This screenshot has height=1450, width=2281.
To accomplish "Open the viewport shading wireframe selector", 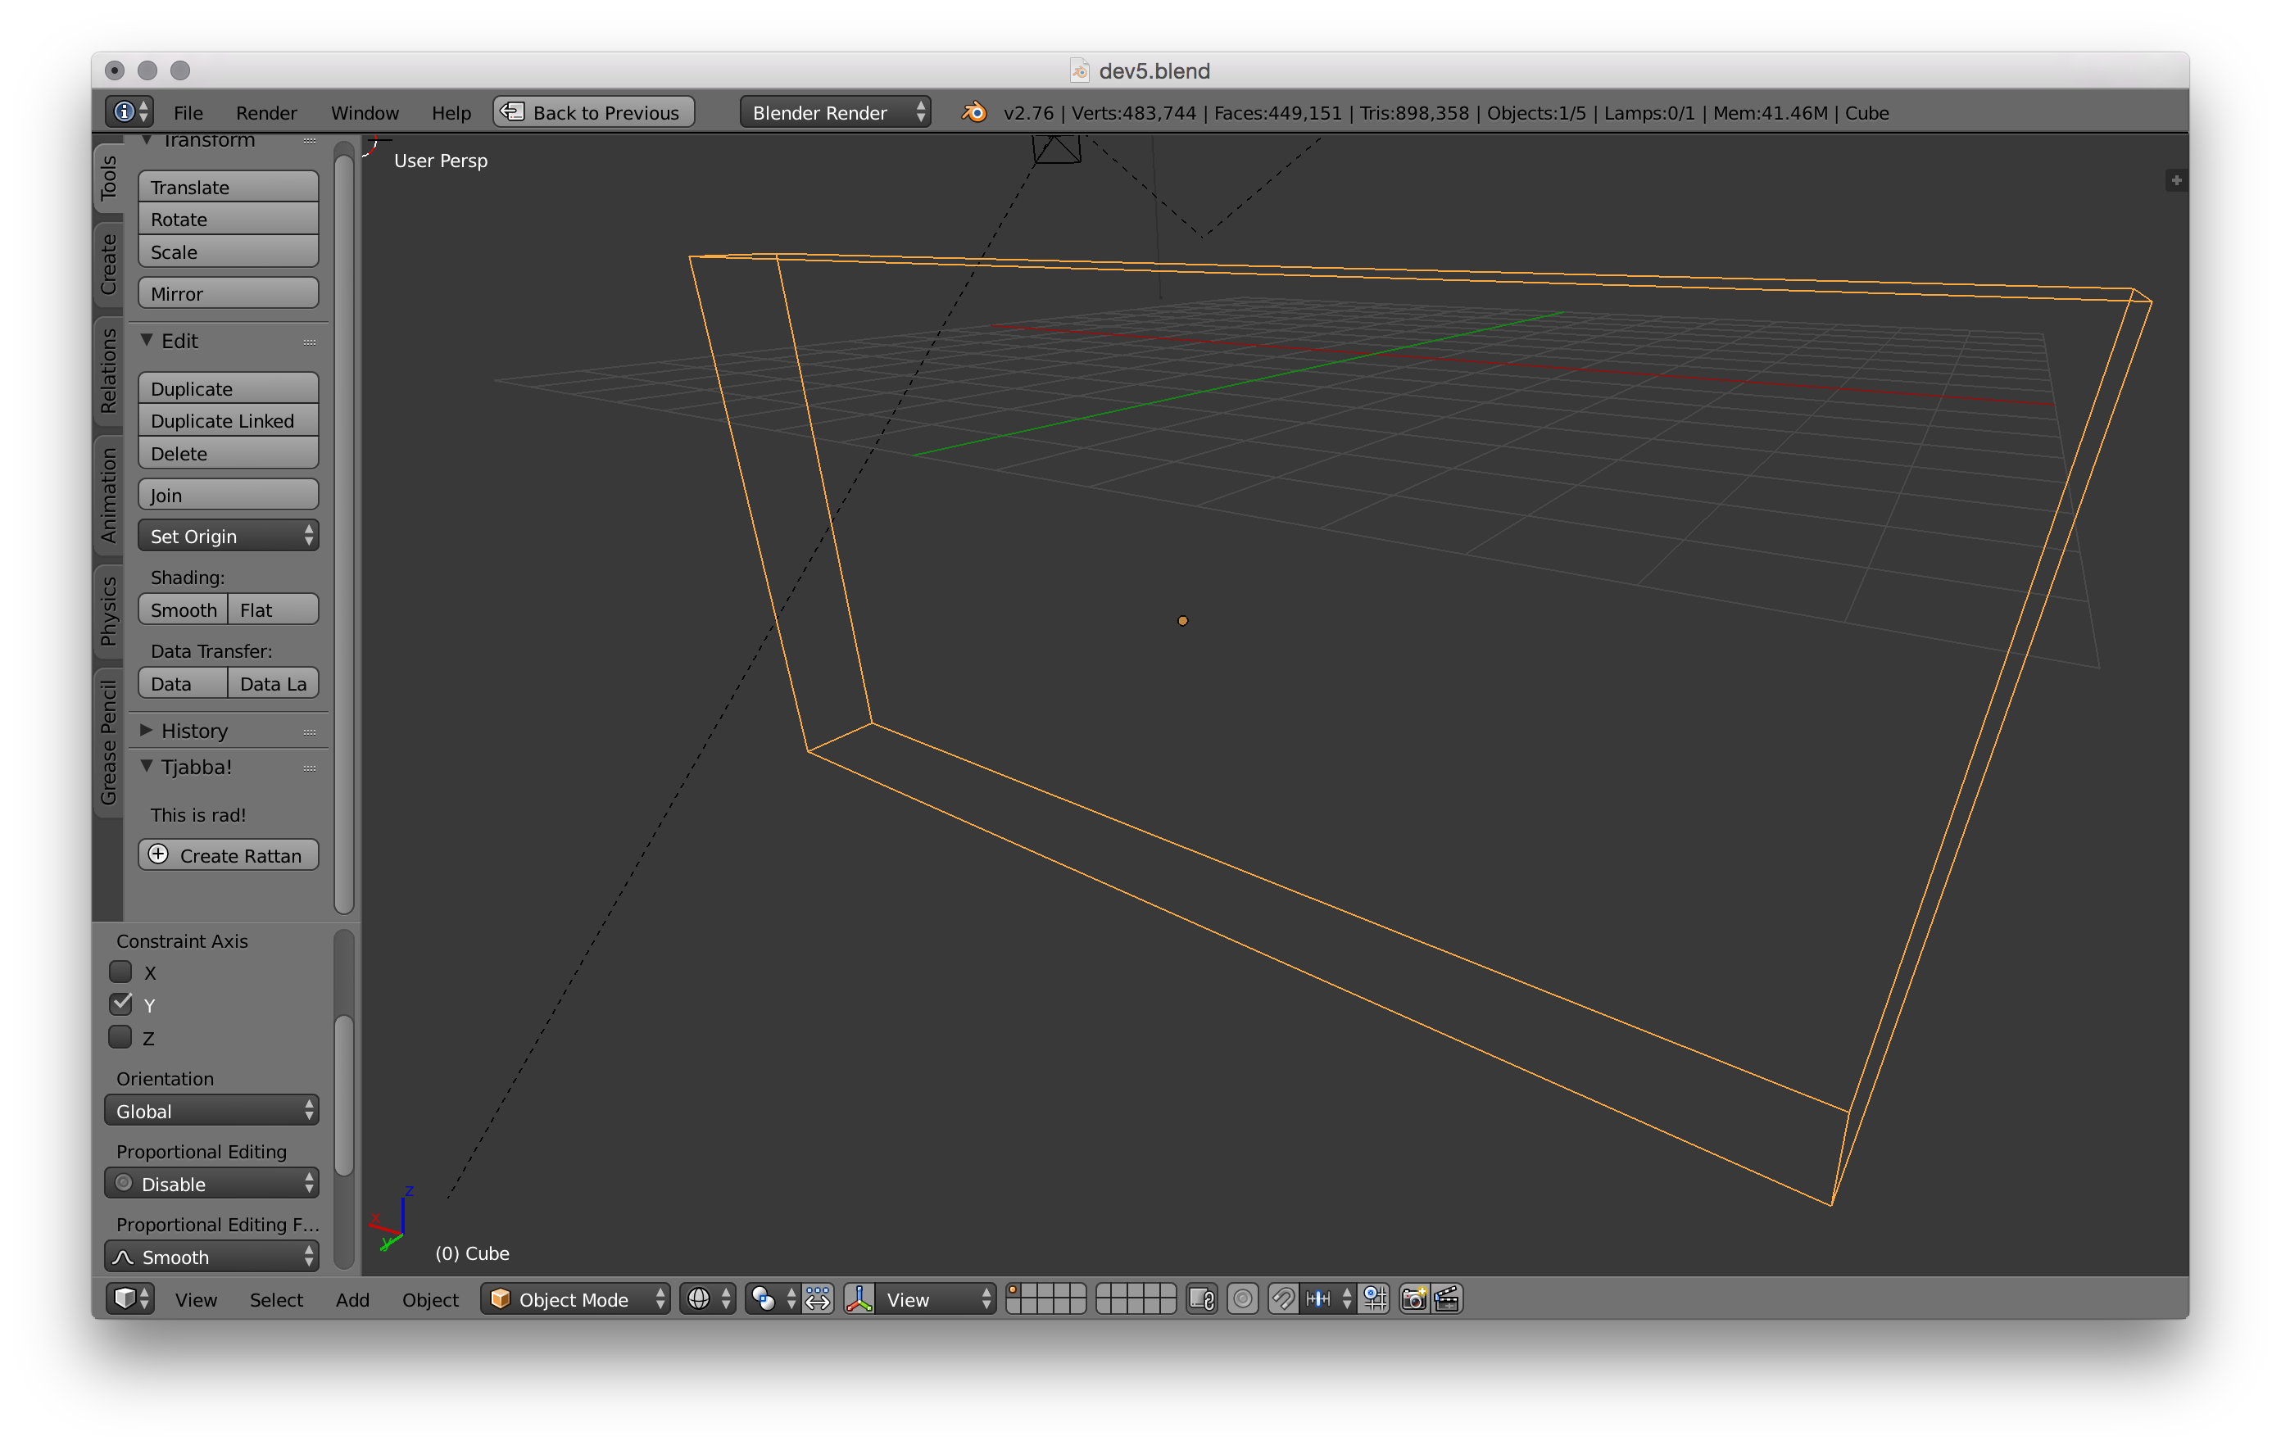I will (708, 1298).
